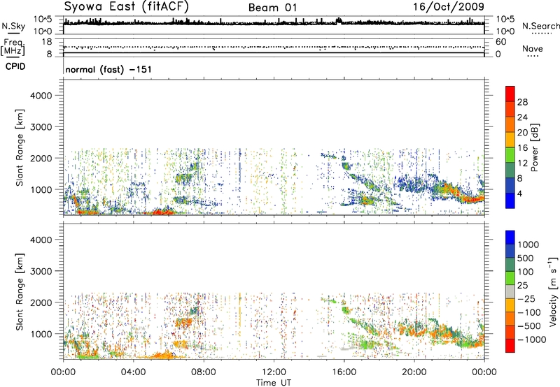
Task: Click the orange velocity echo patch near 07:00 at 1300 km
Action: click(x=183, y=323)
